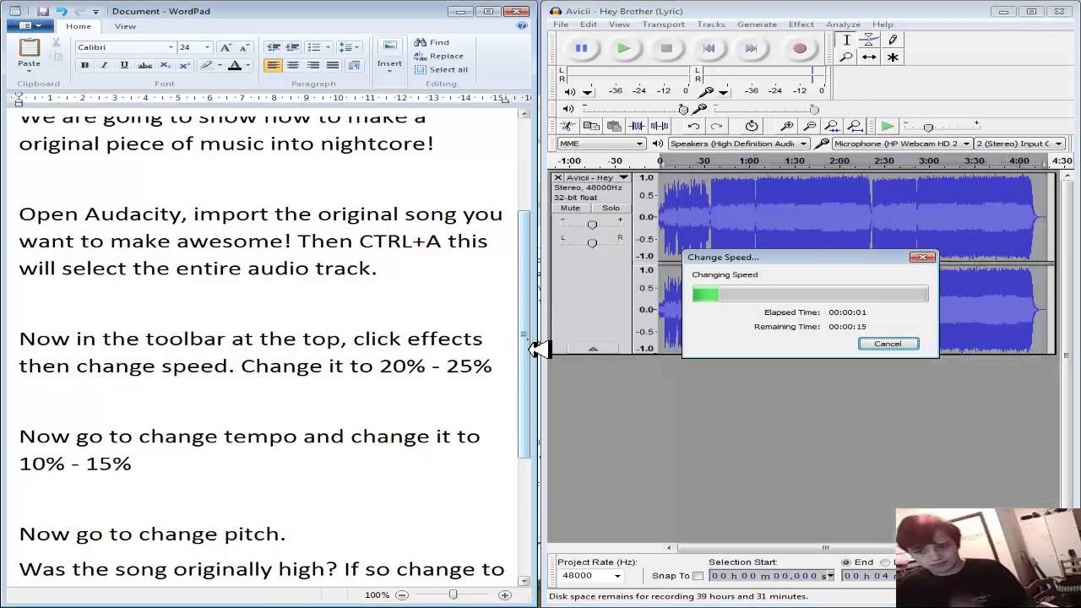Toggle Italic formatting in WordPad
1081x608 pixels.
click(104, 65)
